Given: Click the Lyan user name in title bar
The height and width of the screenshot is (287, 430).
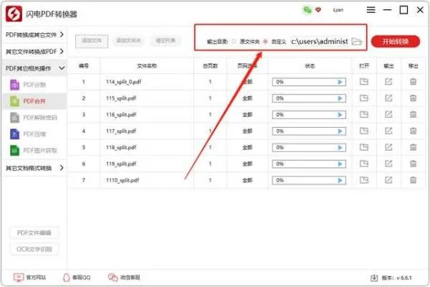Looking at the screenshot, I should point(338,10).
